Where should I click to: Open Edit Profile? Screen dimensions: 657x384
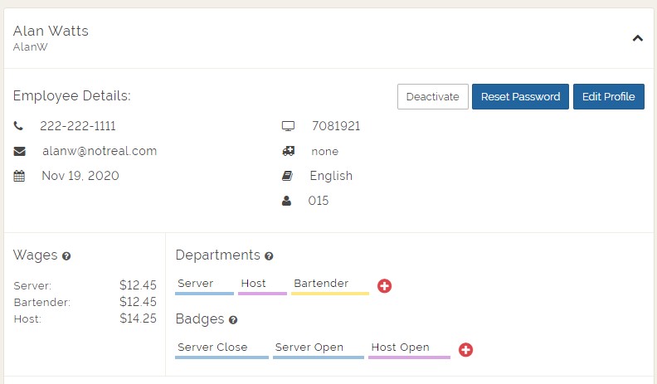(608, 97)
